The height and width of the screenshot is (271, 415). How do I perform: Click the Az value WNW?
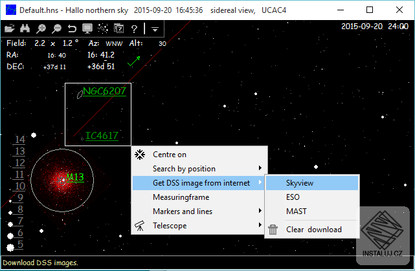click(x=114, y=43)
